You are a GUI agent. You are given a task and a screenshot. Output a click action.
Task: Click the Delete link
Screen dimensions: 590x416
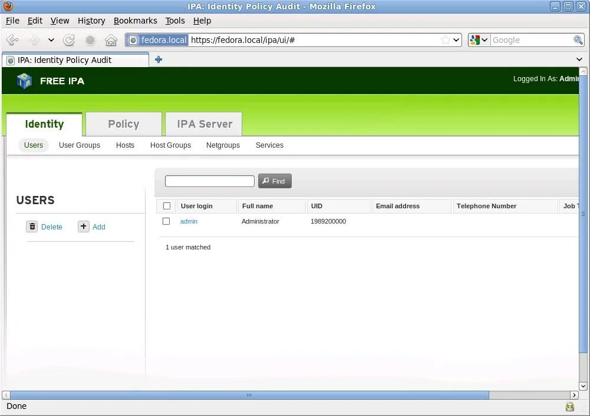51,227
